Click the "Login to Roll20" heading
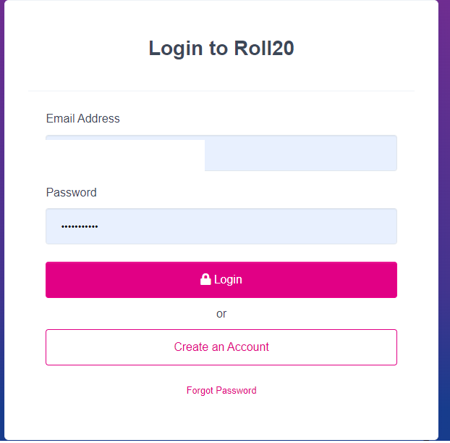This screenshot has height=443, width=450. pos(221,49)
